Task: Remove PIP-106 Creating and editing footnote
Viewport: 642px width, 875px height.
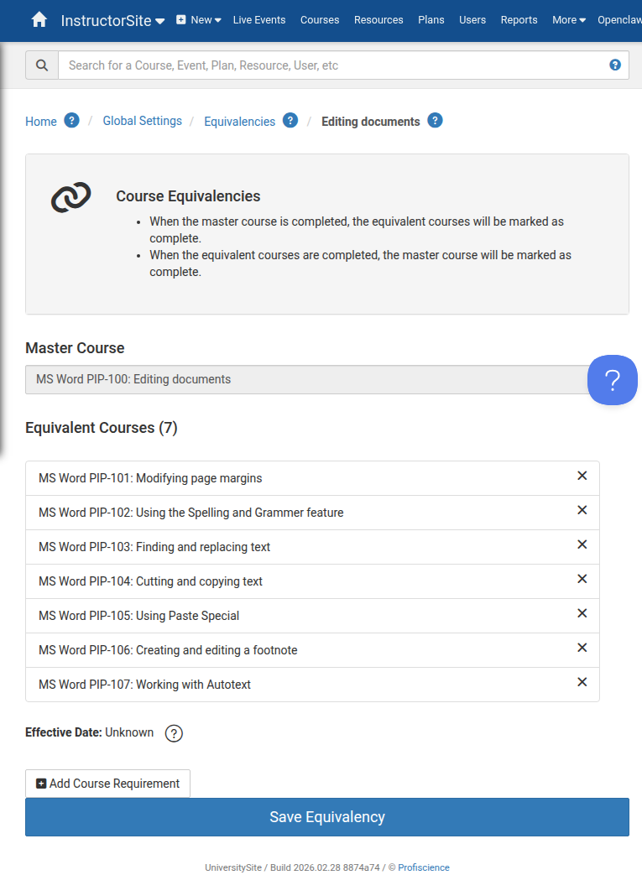Action: [582, 648]
